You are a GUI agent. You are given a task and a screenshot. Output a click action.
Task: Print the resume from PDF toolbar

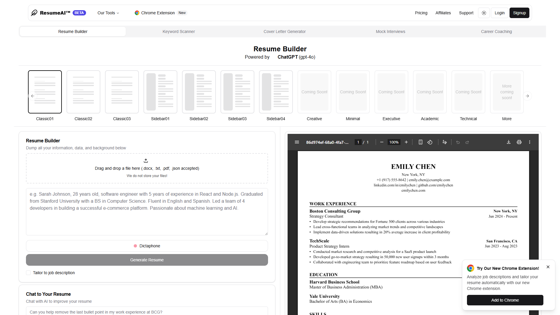[x=519, y=142]
